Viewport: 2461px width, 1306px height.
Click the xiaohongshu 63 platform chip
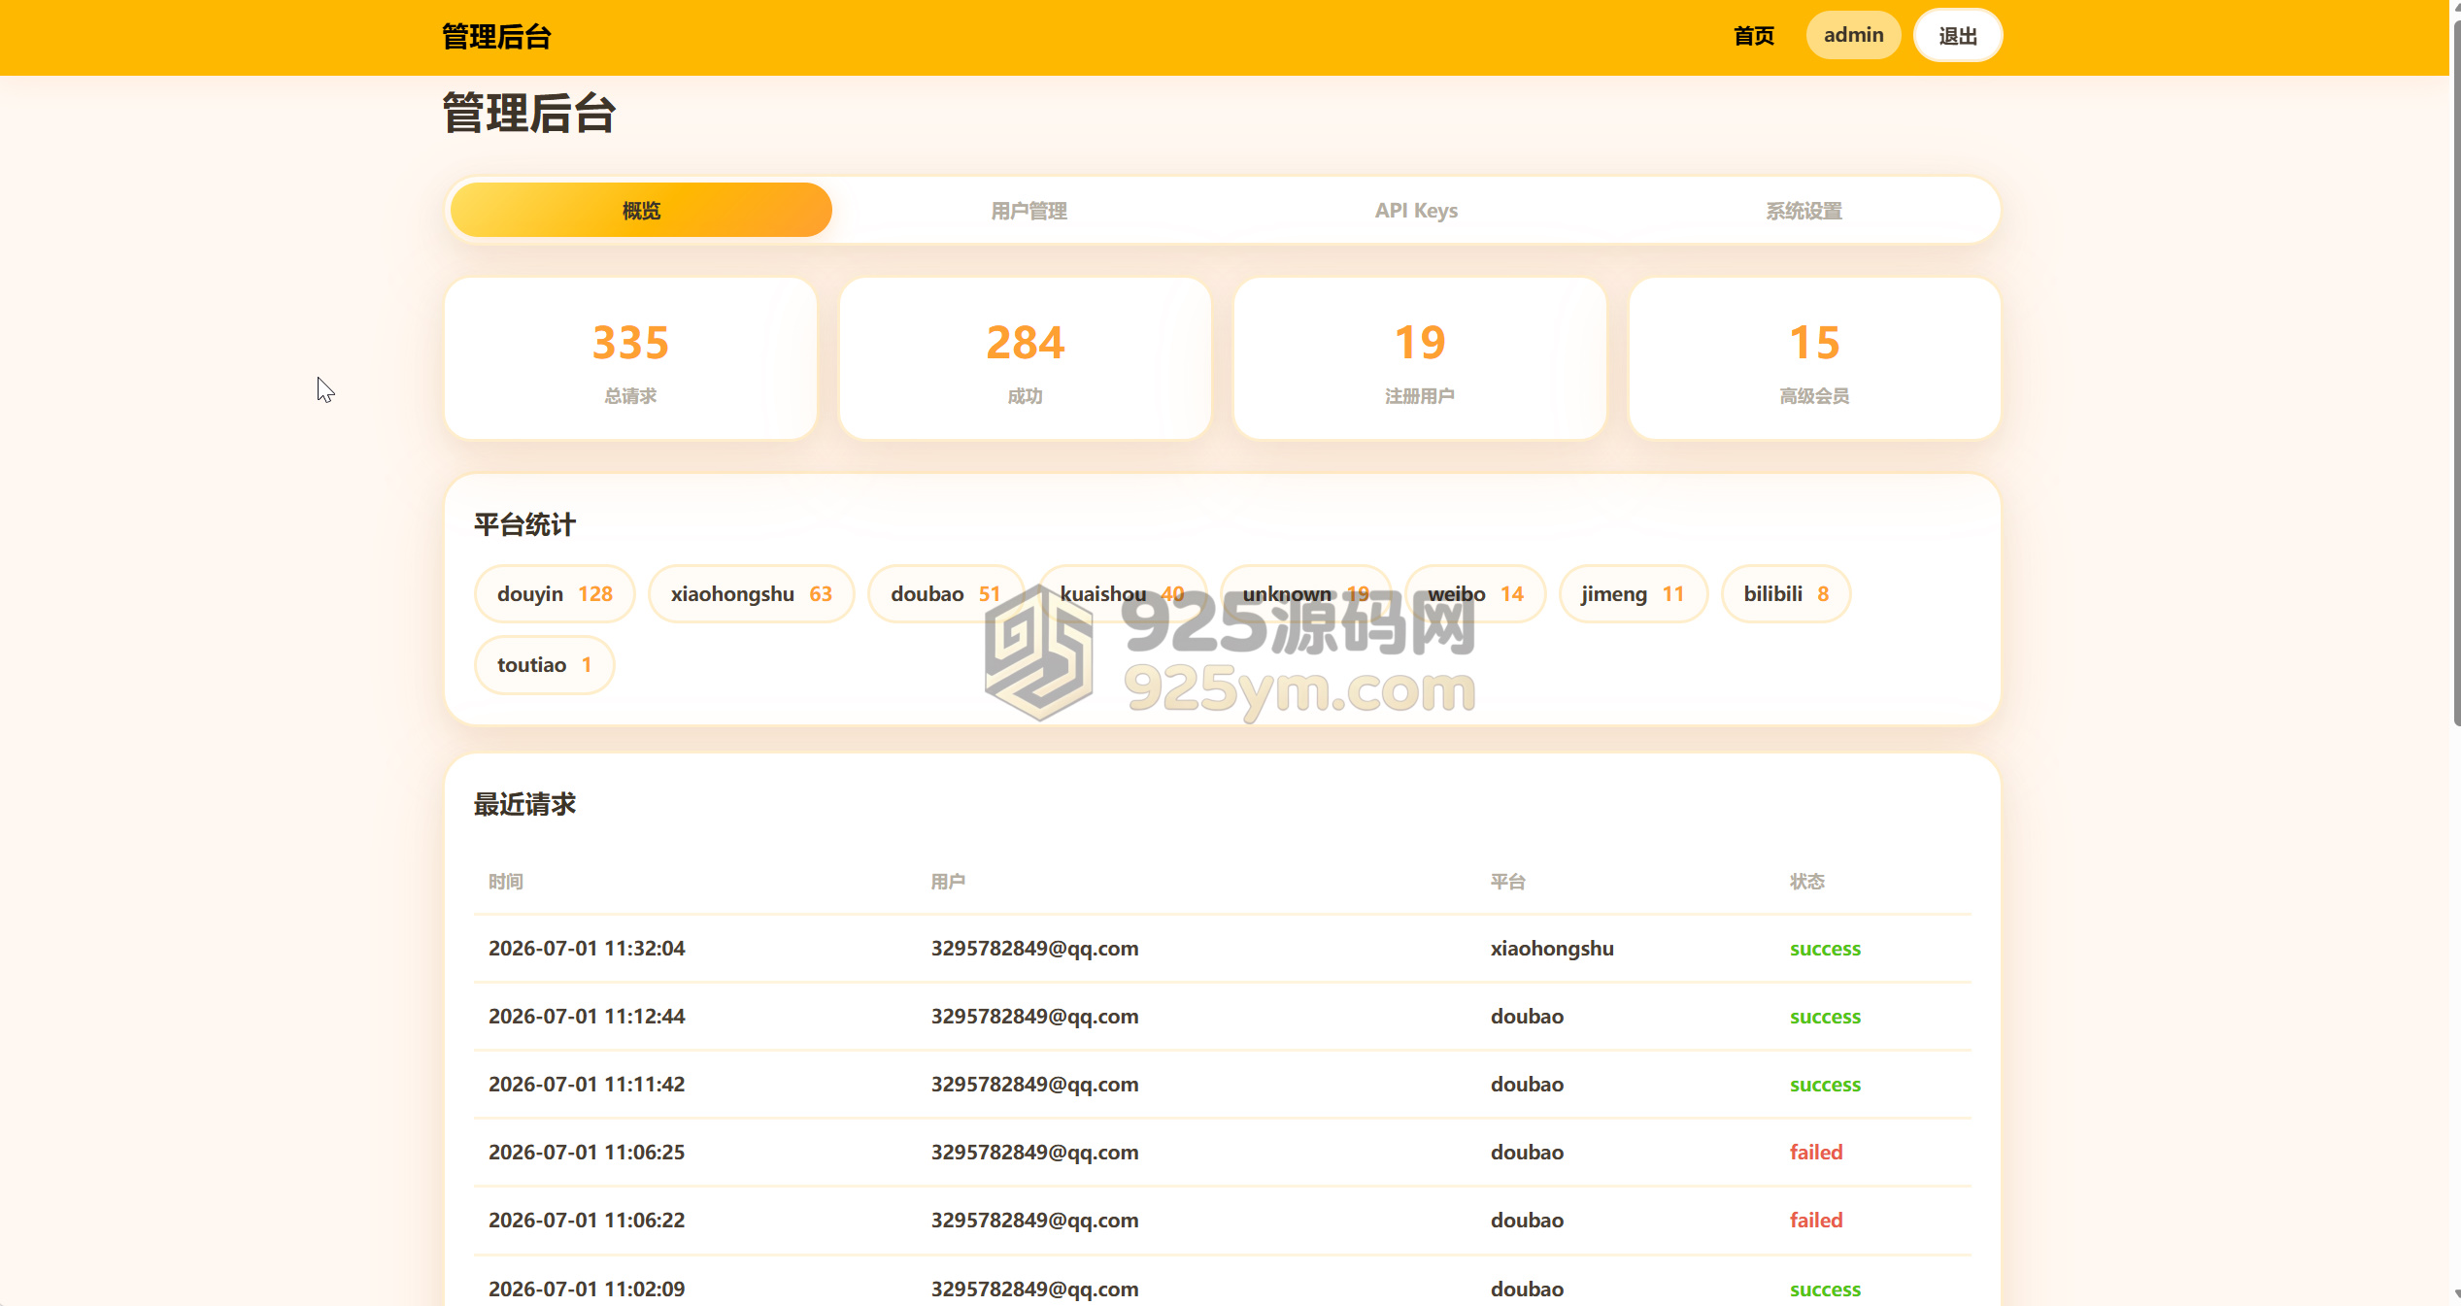[751, 593]
